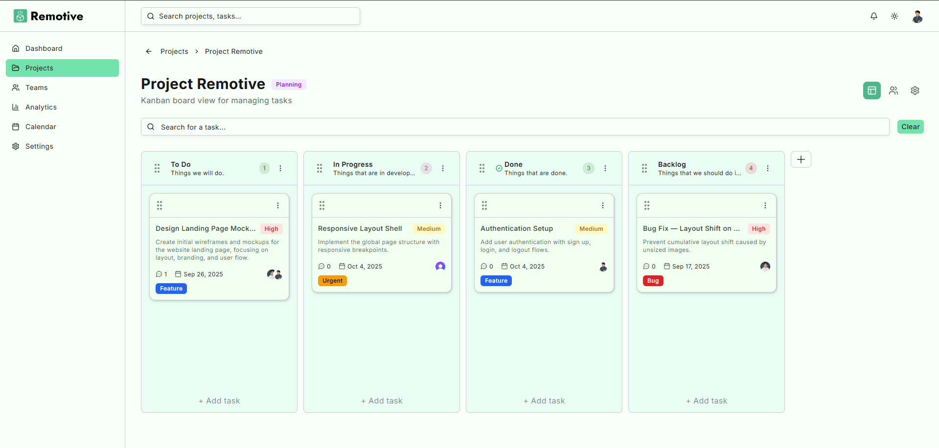Click the comment icon on Design Landing Page card

(159, 274)
